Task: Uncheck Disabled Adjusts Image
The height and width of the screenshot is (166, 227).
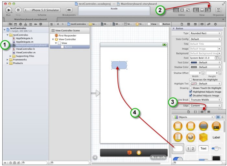Action: (x=191, y=96)
